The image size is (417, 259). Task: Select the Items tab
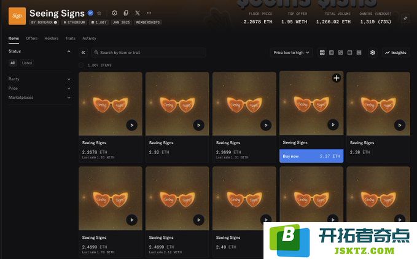pyautogui.click(x=14, y=39)
